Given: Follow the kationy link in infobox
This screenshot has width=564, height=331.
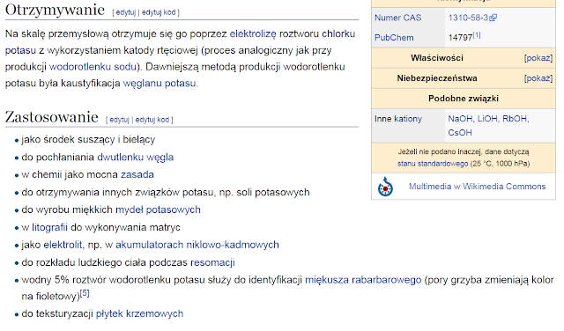Looking at the screenshot, I should pos(408,119).
